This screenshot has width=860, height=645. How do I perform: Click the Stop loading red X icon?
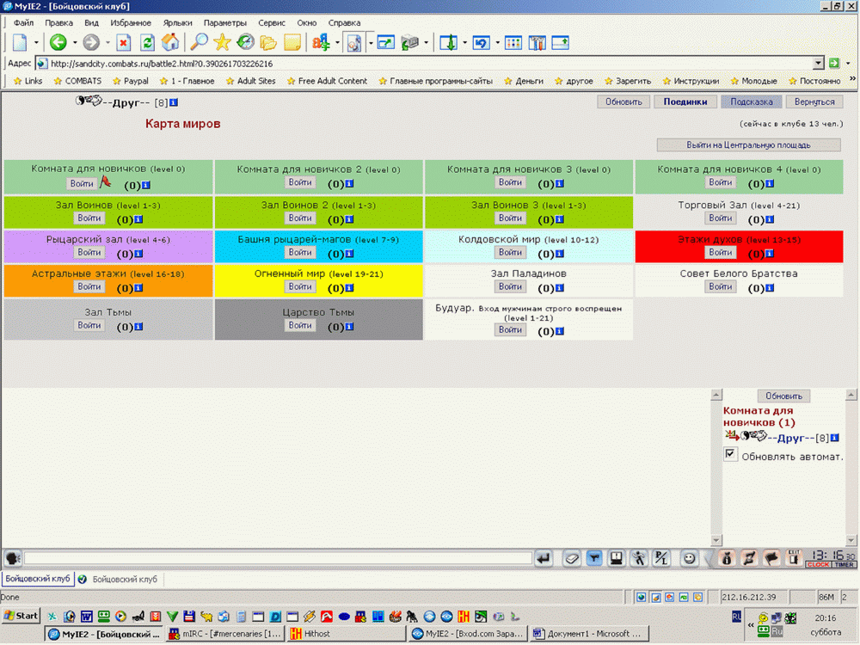click(124, 43)
